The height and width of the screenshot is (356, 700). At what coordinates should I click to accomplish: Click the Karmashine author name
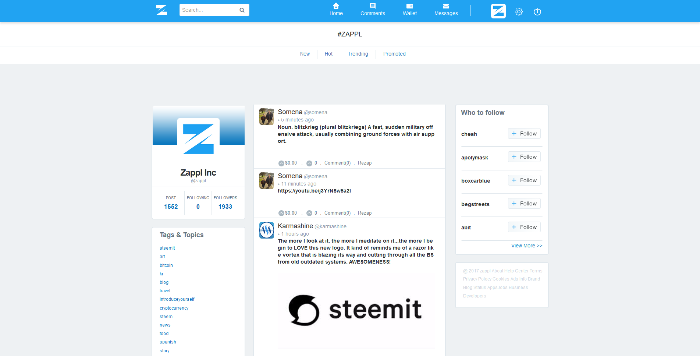[x=295, y=226]
